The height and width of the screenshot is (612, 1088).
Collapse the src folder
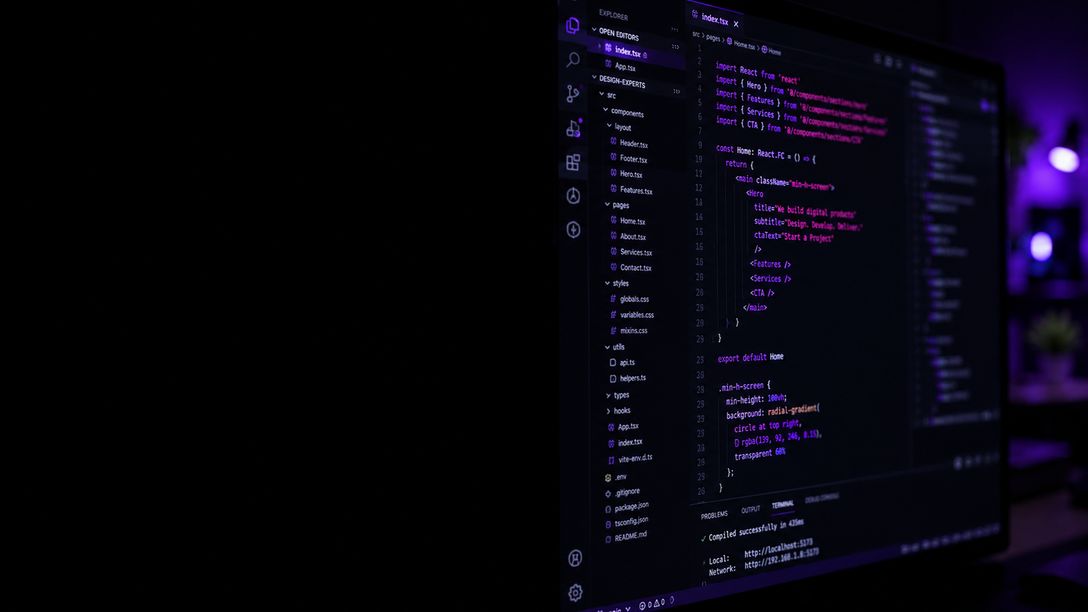[602, 94]
